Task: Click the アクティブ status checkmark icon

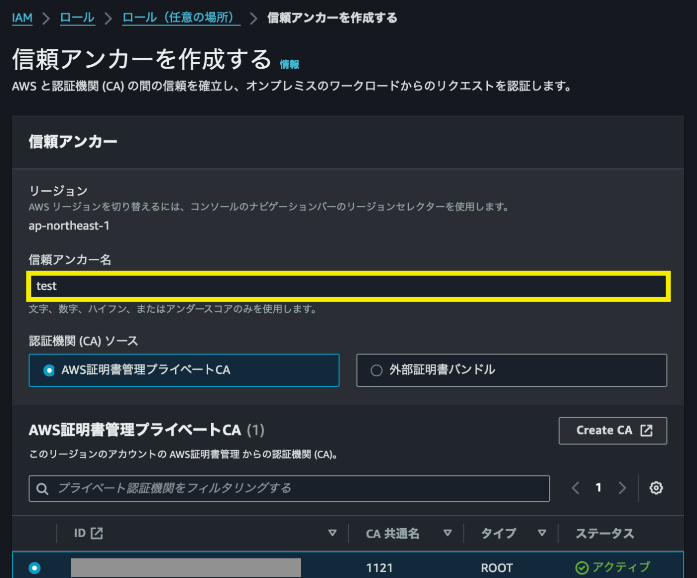Action: tap(582, 568)
